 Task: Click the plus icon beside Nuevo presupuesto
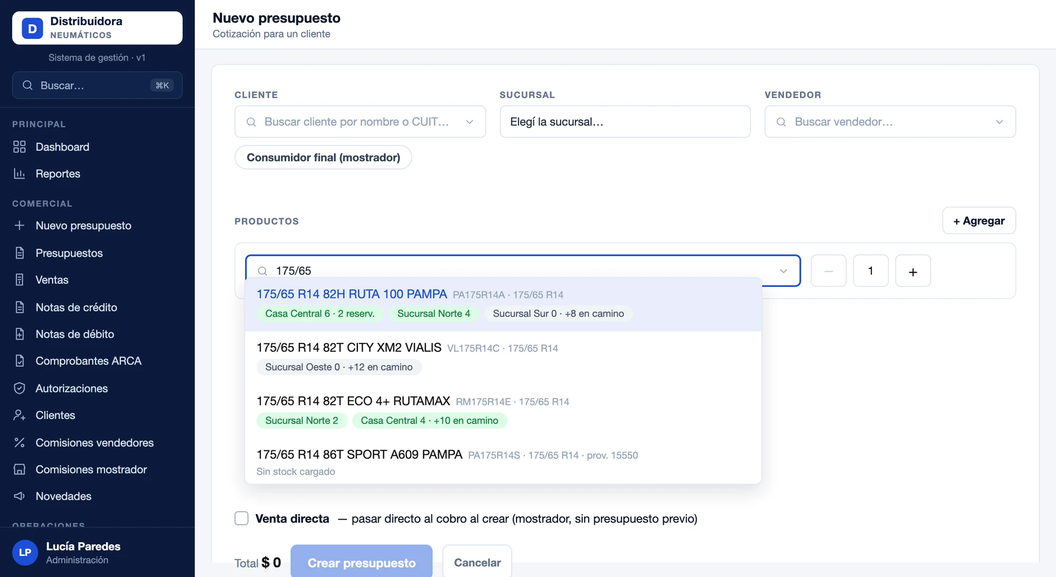coord(20,225)
